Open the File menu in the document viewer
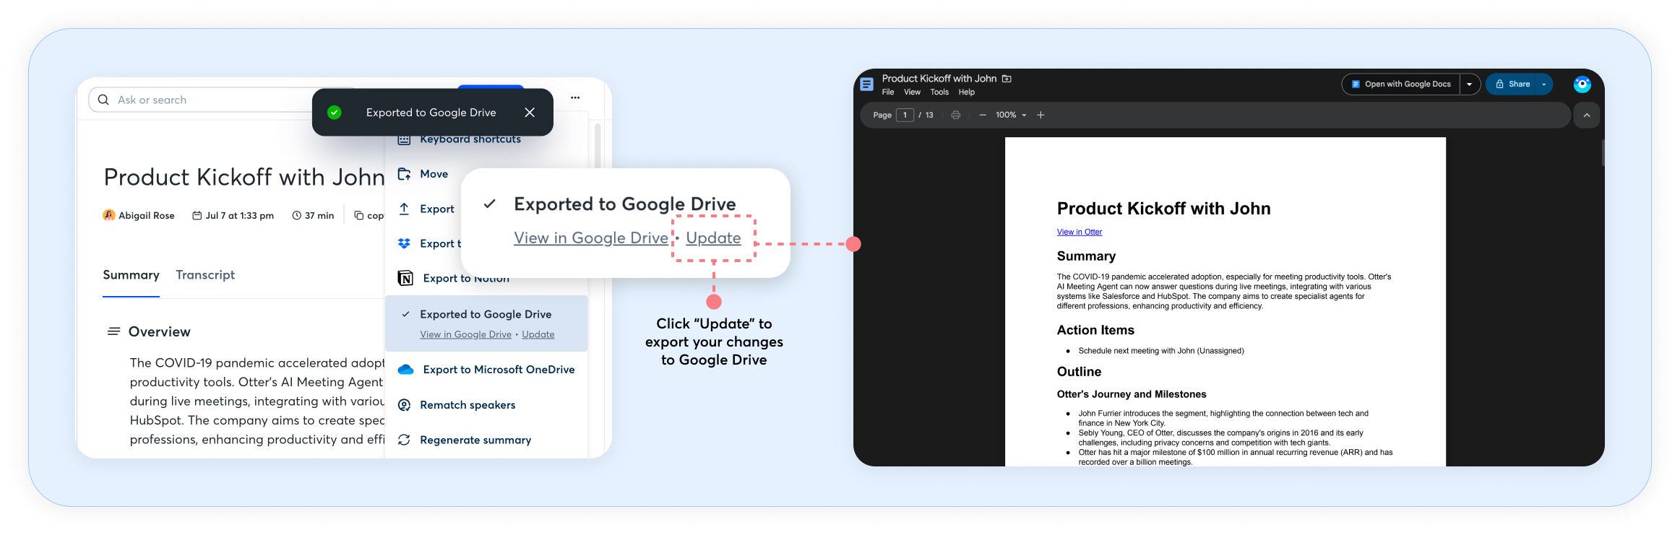 (888, 92)
